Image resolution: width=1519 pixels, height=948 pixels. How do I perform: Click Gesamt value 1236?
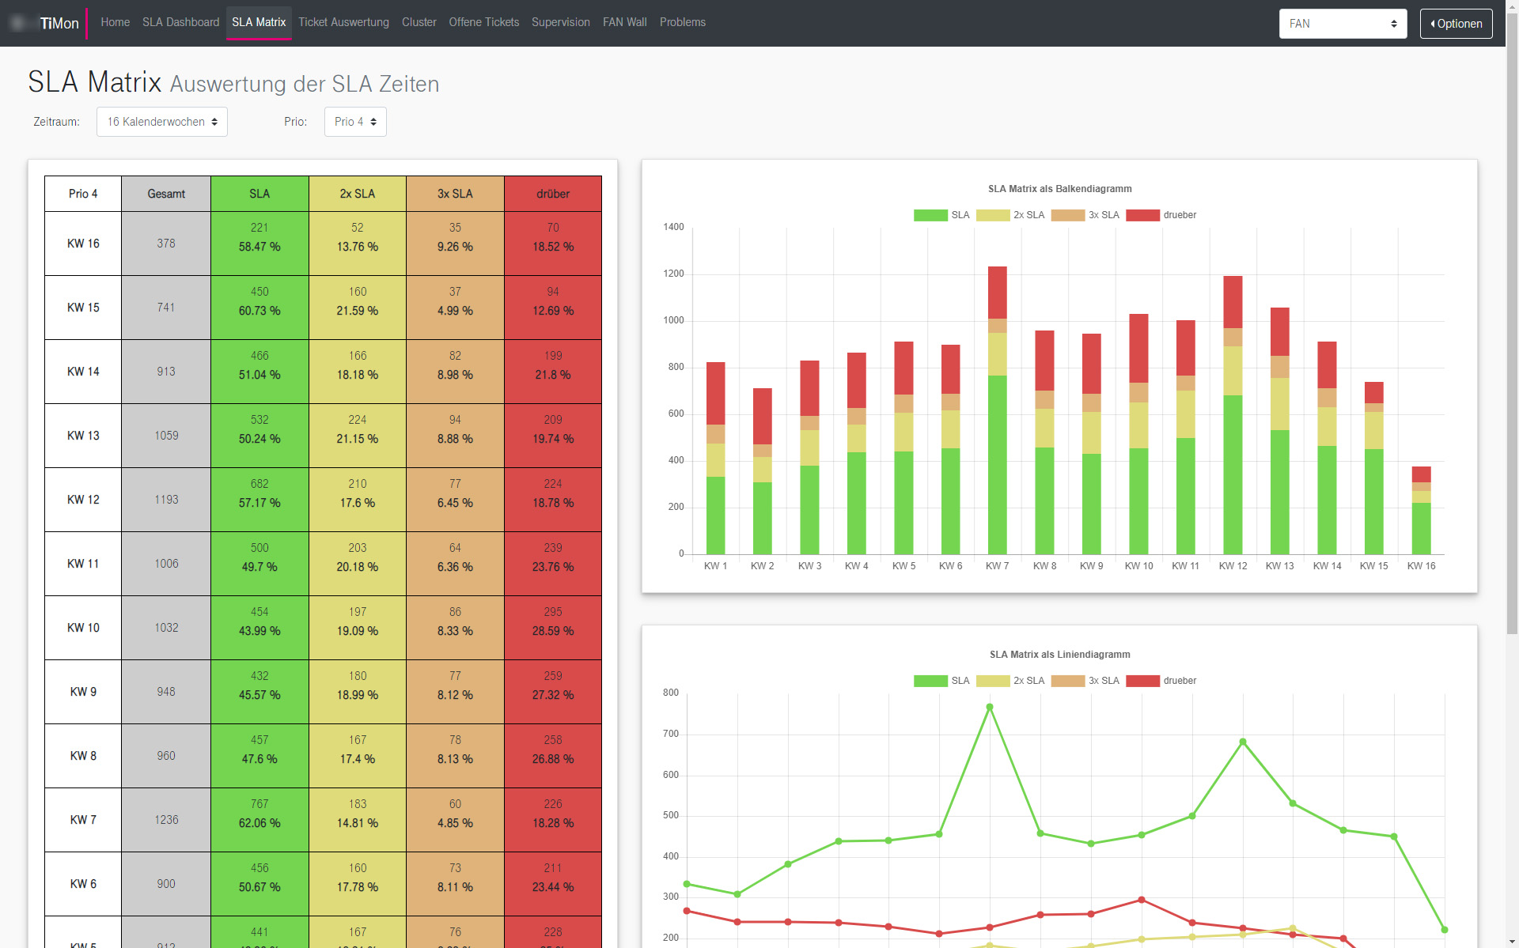(x=166, y=820)
